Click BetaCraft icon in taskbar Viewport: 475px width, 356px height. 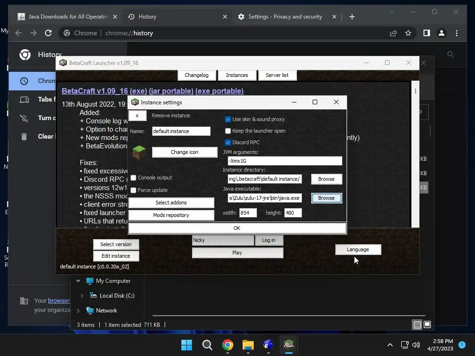click(289, 344)
